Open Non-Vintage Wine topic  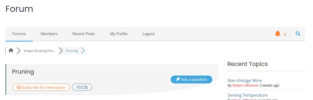click(245, 81)
